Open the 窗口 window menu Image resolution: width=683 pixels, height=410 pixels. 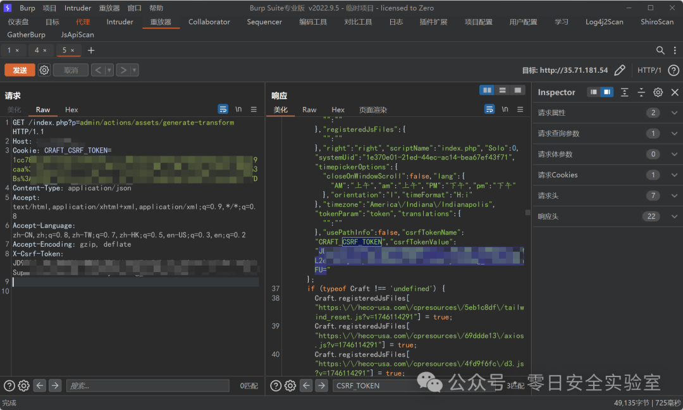click(134, 8)
